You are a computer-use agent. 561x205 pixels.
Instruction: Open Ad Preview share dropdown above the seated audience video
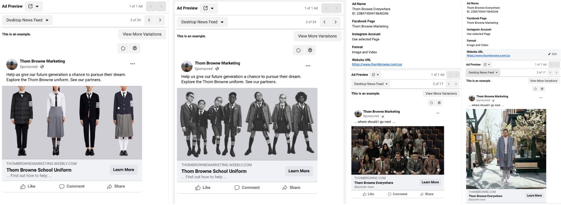(x=375, y=75)
